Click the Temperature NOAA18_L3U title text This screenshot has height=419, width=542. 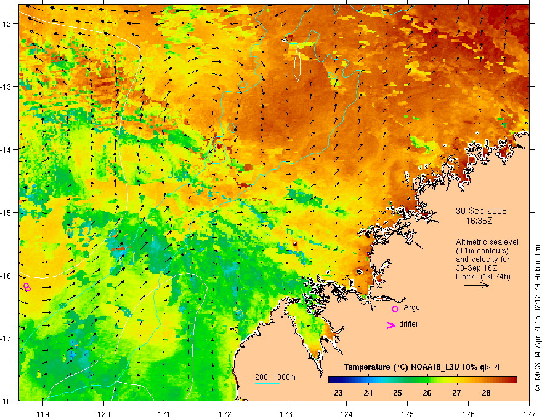point(422,367)
